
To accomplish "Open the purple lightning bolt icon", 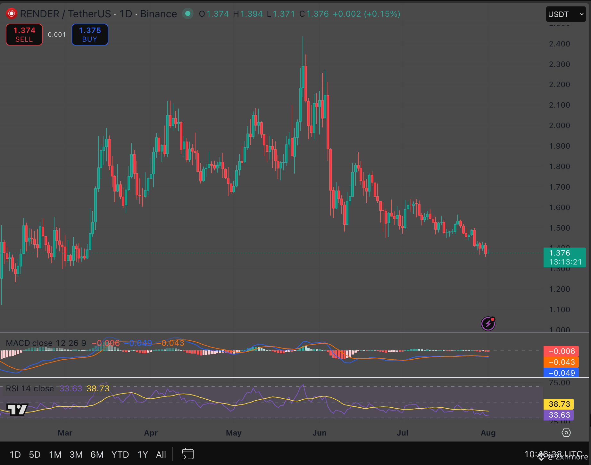I will (x=488, y=323).
